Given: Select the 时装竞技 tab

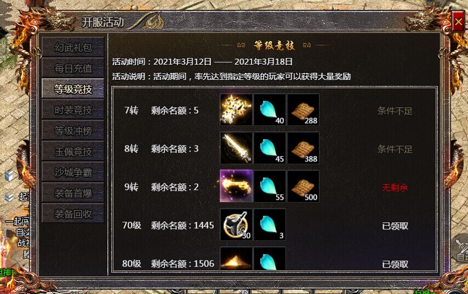Looking at the screenshot, I should pos(73,109).
